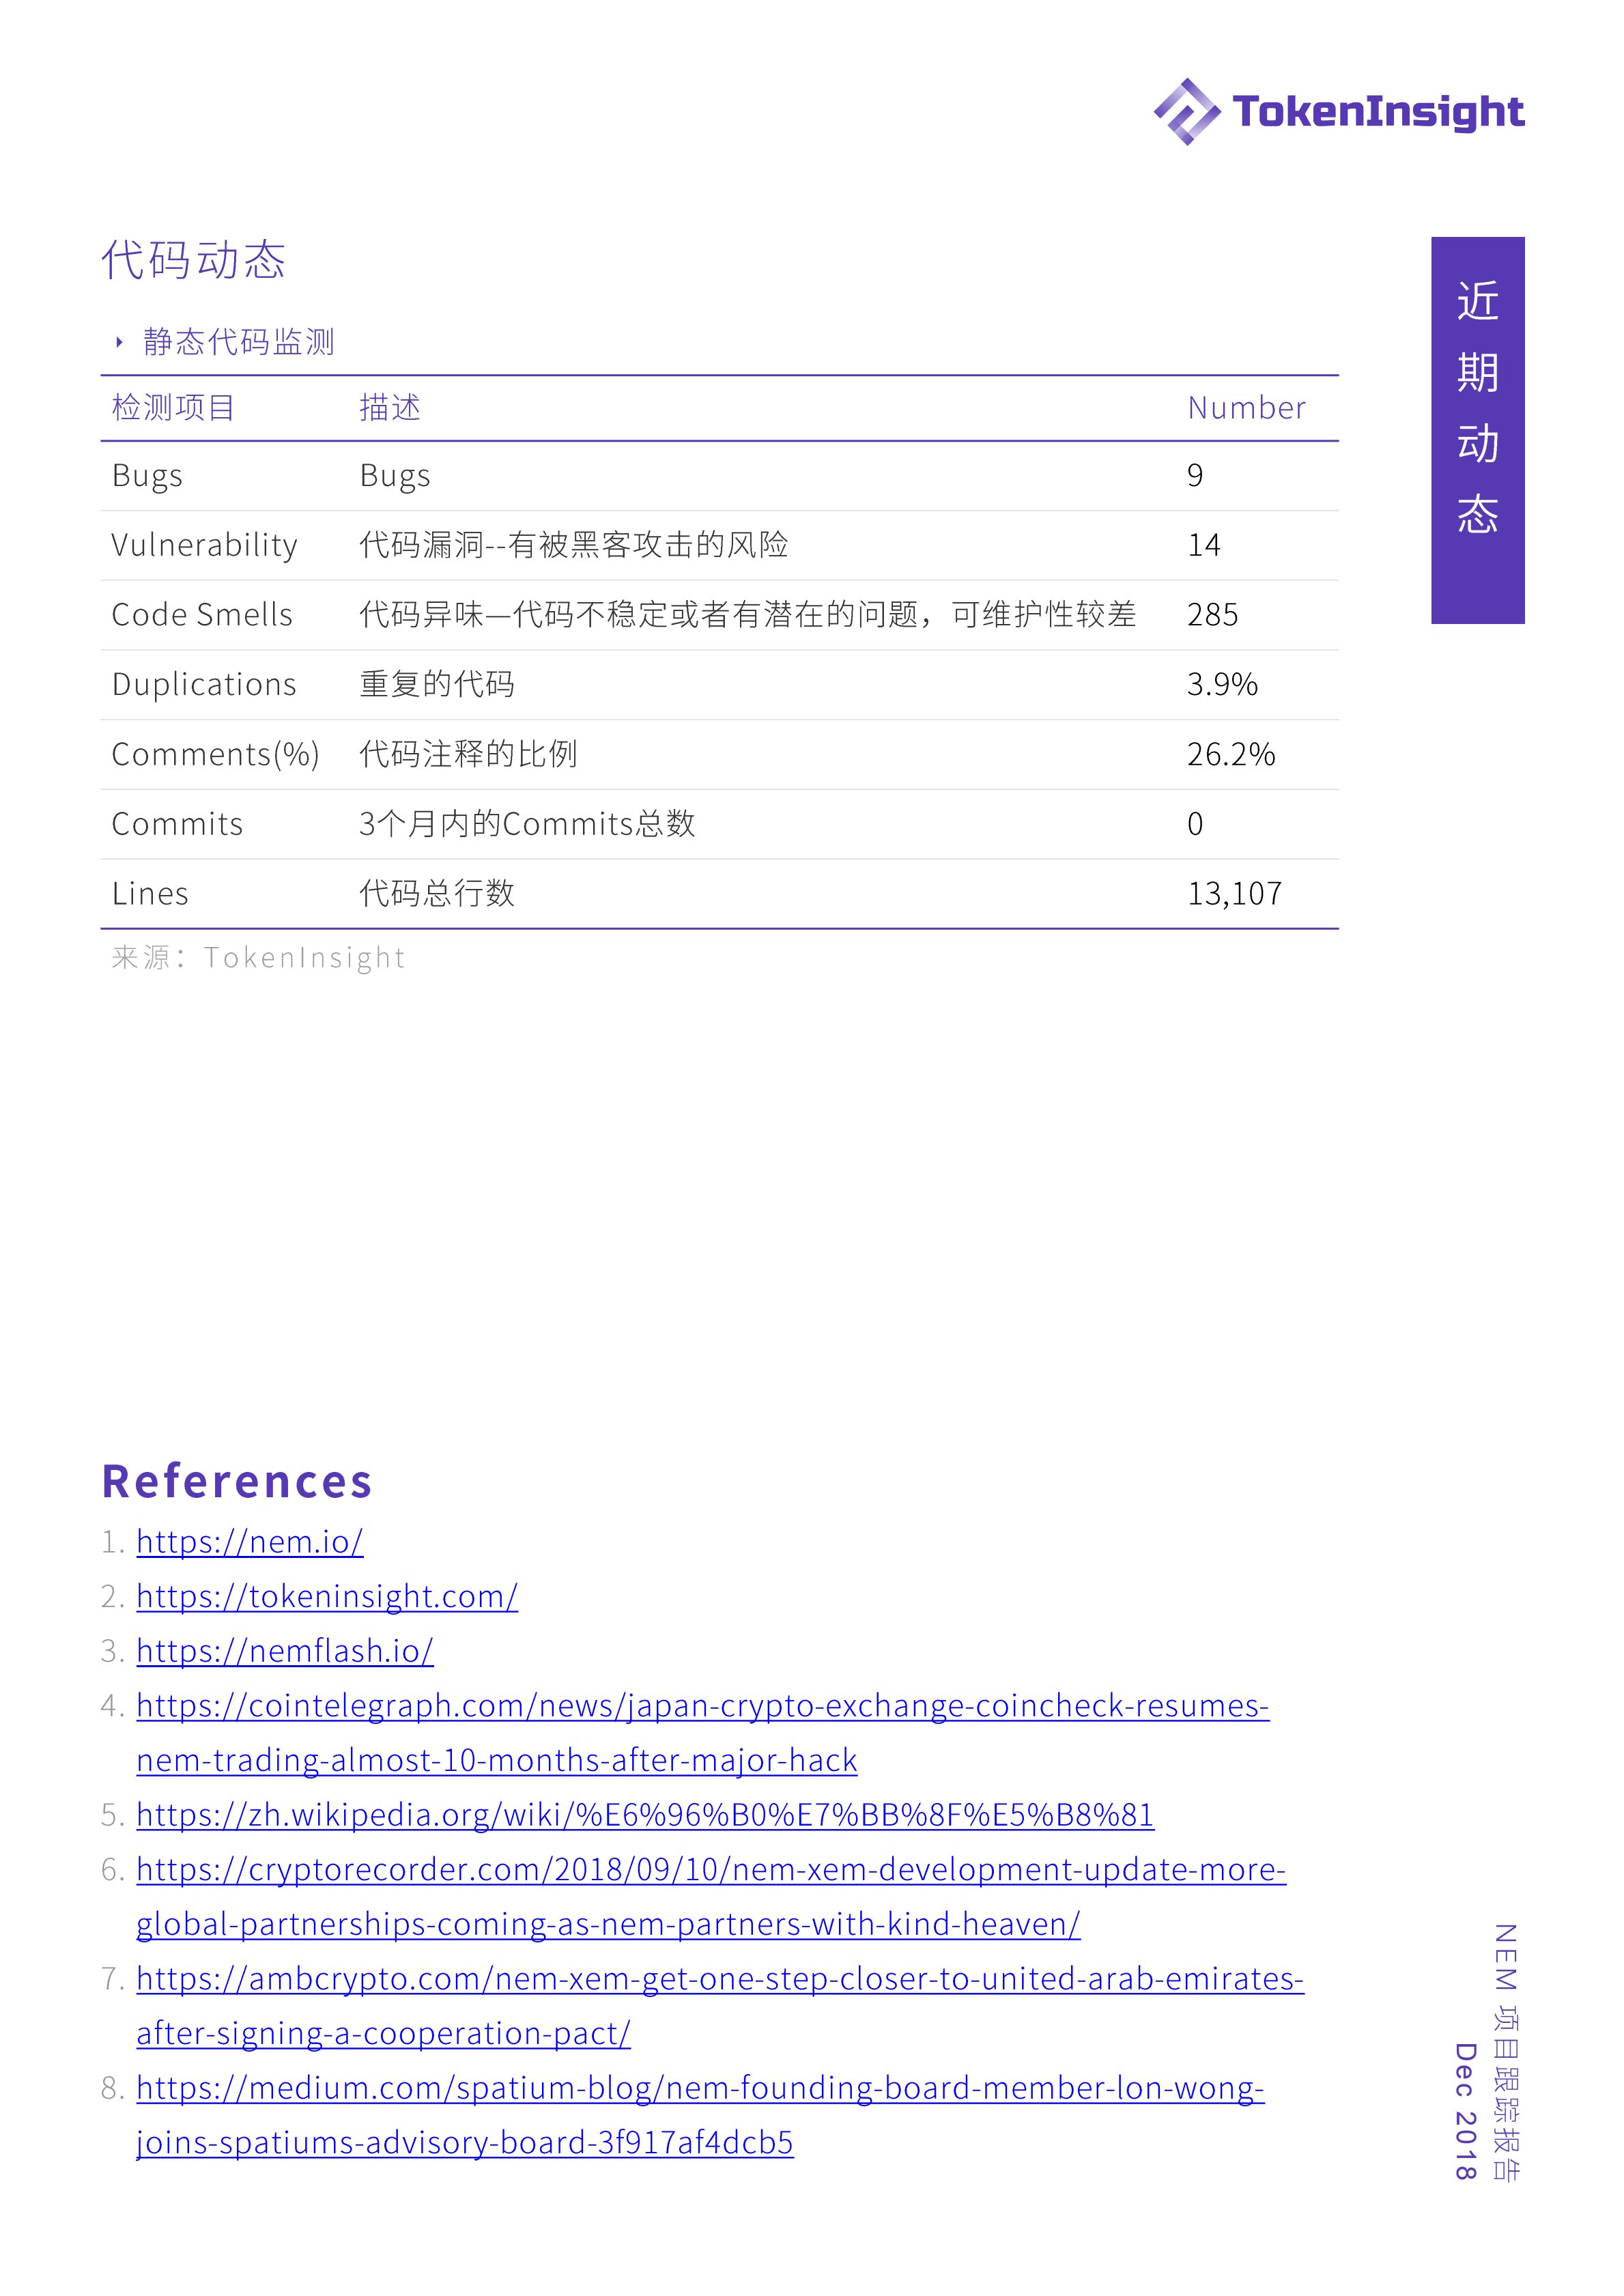Select the Comments value 26.2%
This screenshot has height=2296, width=1624.
tap(1231, 755)
